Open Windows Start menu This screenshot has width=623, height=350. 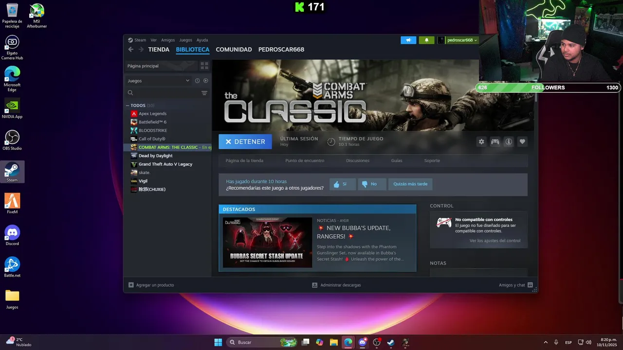coord(218,342)
